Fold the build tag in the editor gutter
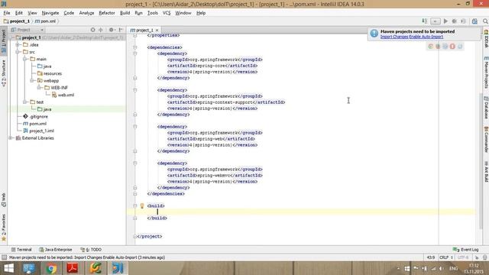The image size is (489, 275). (x=135, y=205)
